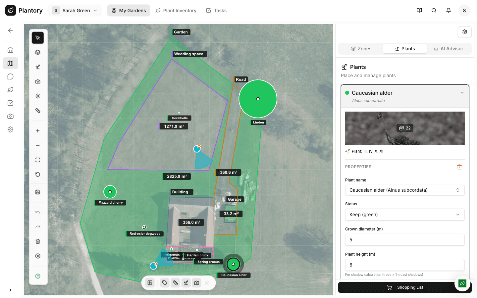Open the green help question mark icon

pyautogui.click(x=38, y=276)
